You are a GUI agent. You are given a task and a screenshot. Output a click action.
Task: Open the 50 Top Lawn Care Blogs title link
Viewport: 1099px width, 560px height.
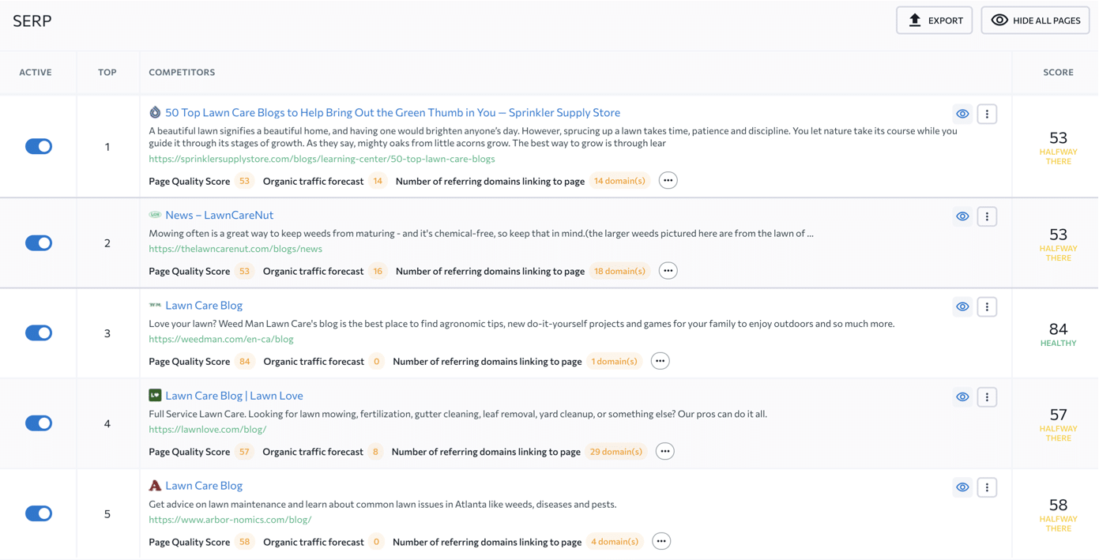393,112
